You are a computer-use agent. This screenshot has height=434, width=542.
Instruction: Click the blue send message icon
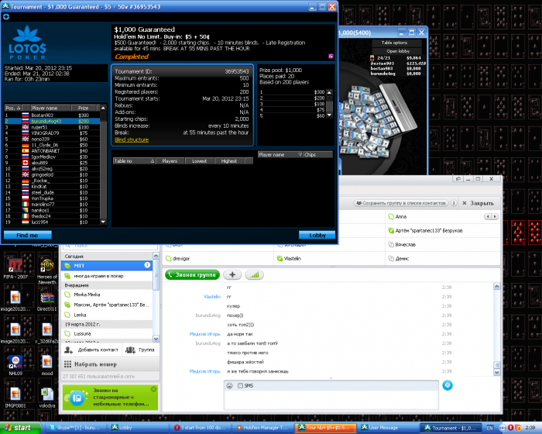(x=448, y=385)
